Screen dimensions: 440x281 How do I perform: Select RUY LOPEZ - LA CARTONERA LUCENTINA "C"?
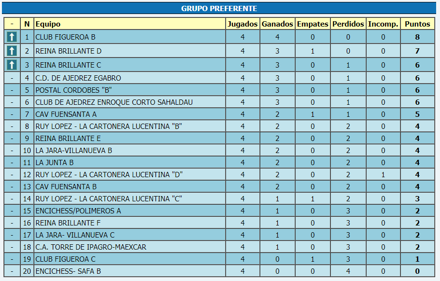tap(109, 198)
